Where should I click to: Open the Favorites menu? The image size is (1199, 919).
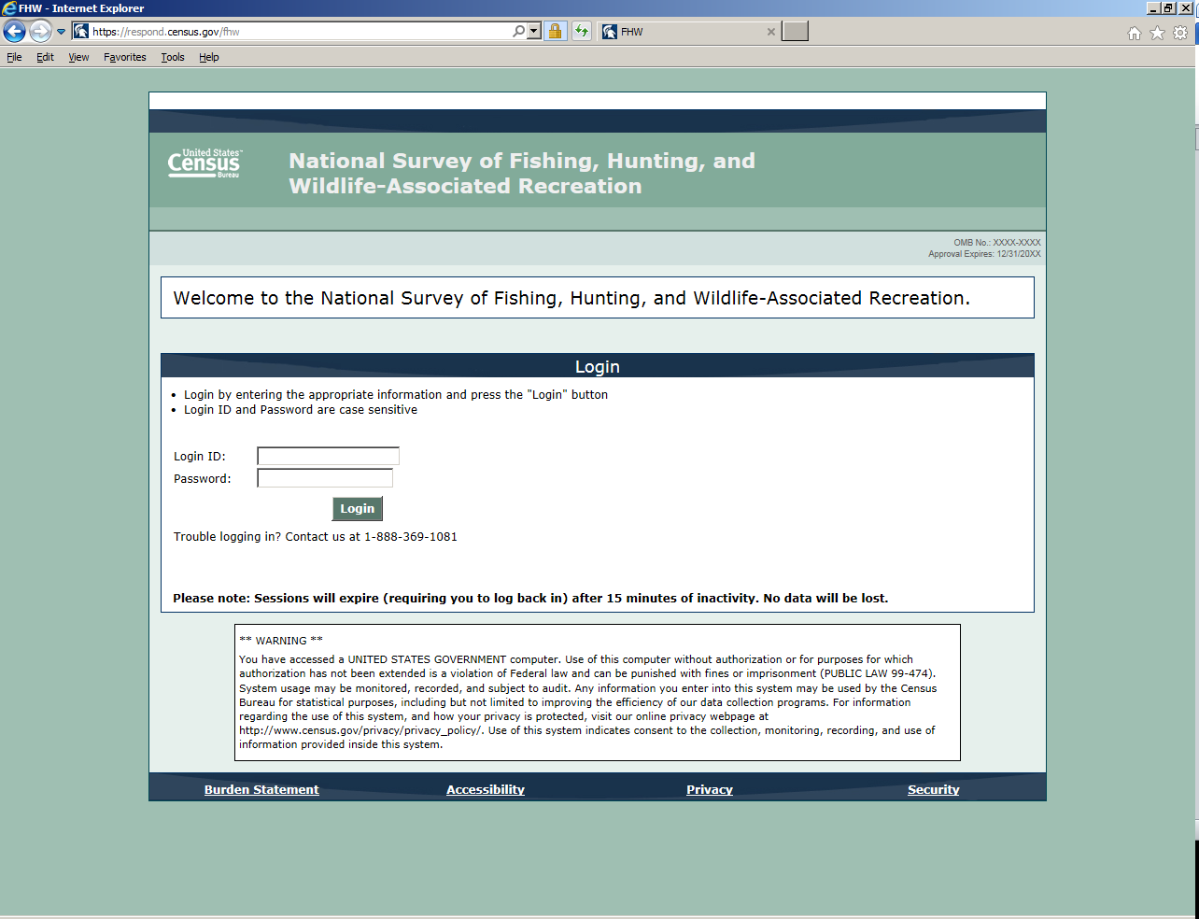(125, 57)
